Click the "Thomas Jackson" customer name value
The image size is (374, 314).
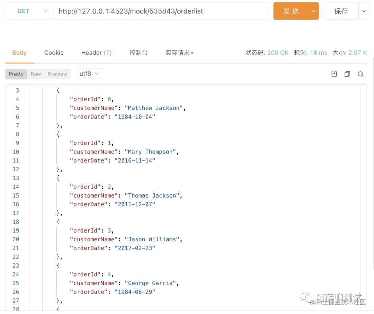click(x=152, y=195)
